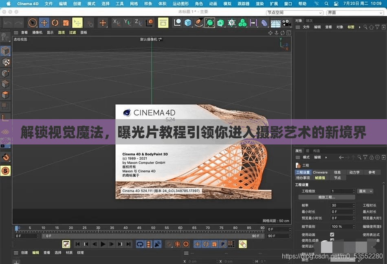387x264 pixels.
Task: Jump to the start of timeline
Action: (x=77, y=244)
